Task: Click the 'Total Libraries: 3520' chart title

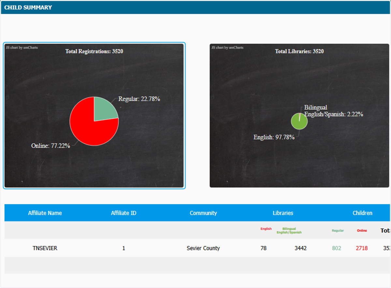Action: (x=299, y=51)
